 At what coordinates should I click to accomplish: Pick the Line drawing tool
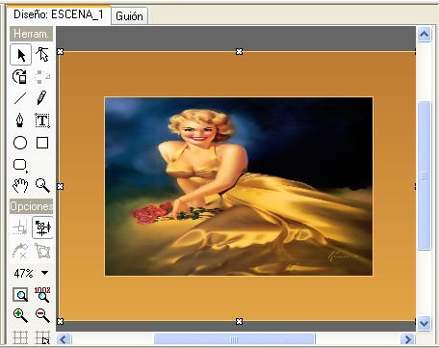[x=20, y=98]
